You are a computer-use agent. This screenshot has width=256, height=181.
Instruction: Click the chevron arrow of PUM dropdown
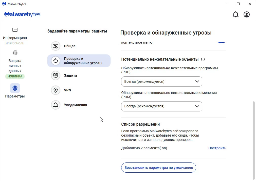[x=197, y=106]
